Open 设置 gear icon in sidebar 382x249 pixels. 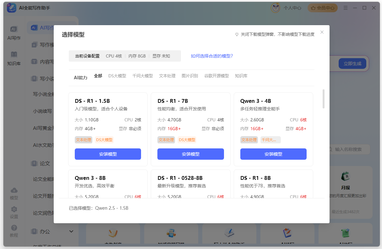tap(14, 209)
